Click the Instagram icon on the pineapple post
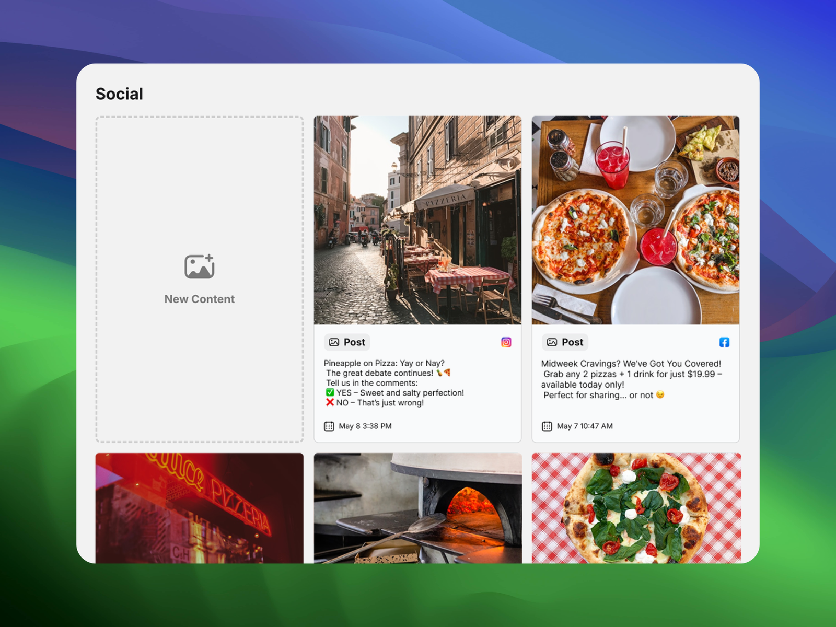 [x=506, y=342]
